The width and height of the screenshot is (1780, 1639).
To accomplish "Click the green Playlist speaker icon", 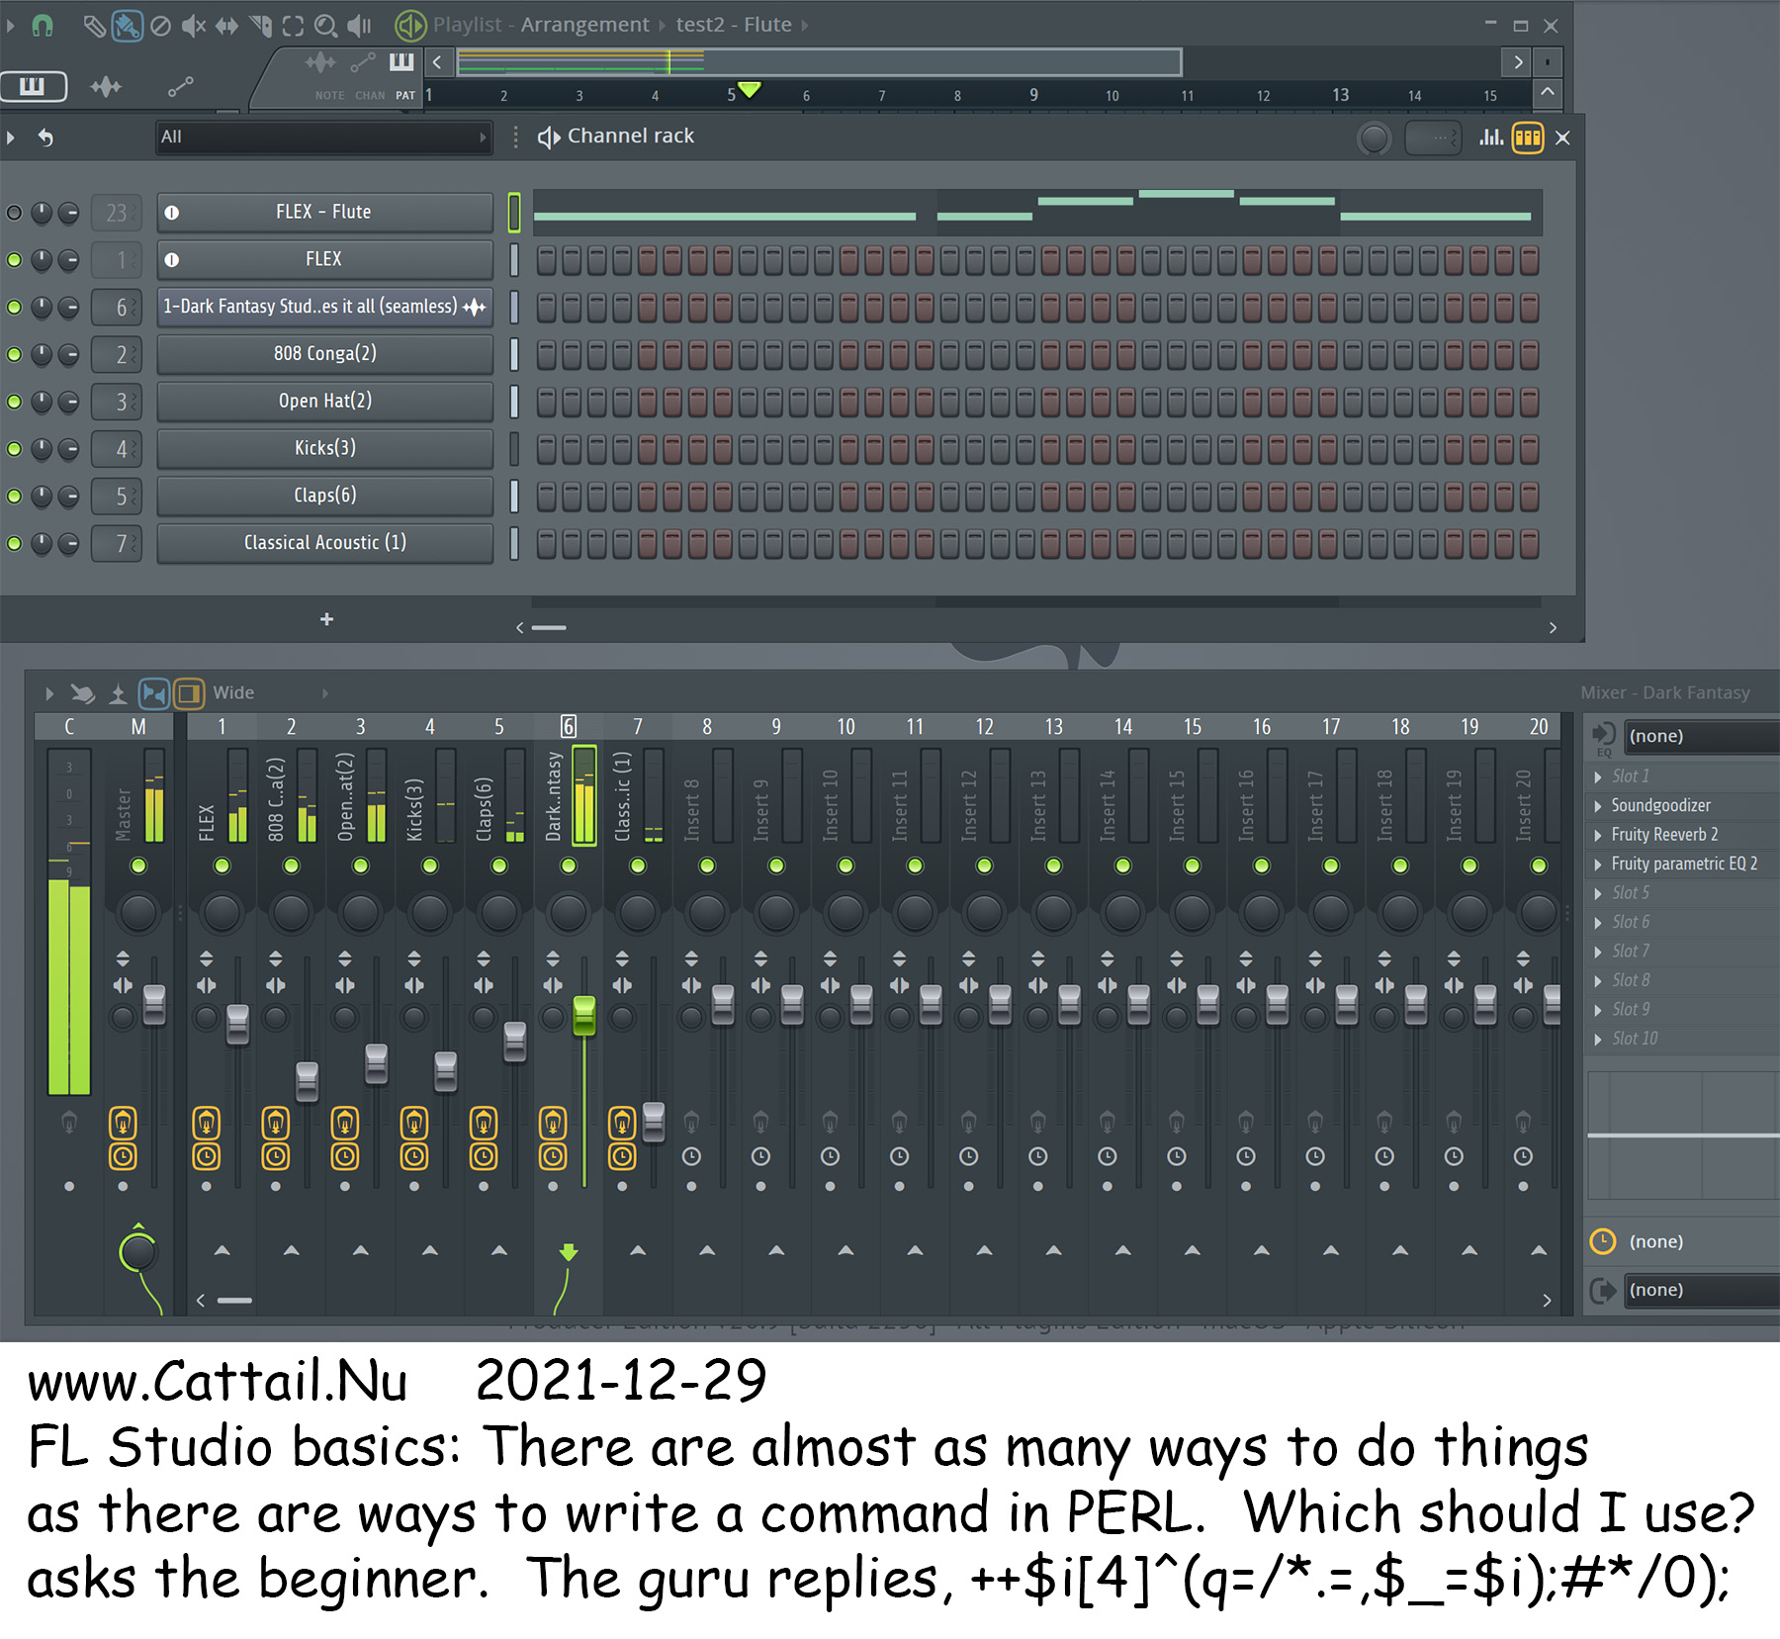I will [x=410, y=25].
